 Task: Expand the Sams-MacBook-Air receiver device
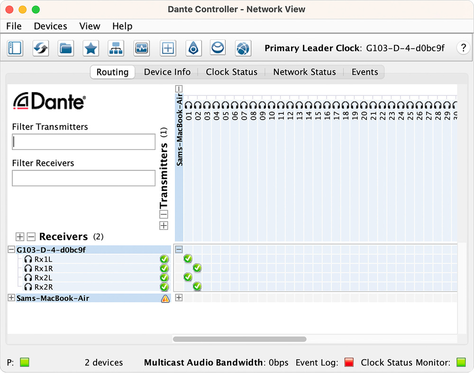(x=11, y=298)
